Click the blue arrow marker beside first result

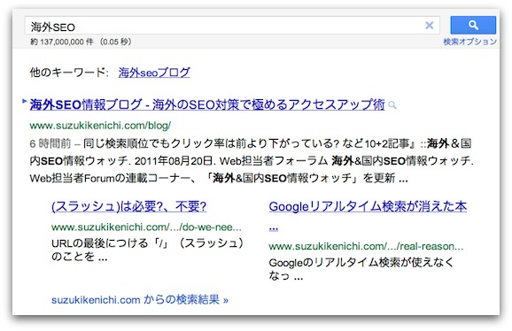24,101
